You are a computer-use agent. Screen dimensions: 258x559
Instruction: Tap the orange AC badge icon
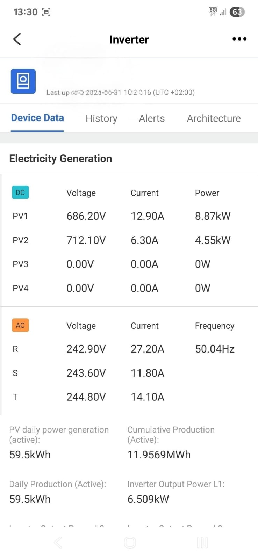click(20, 325)
